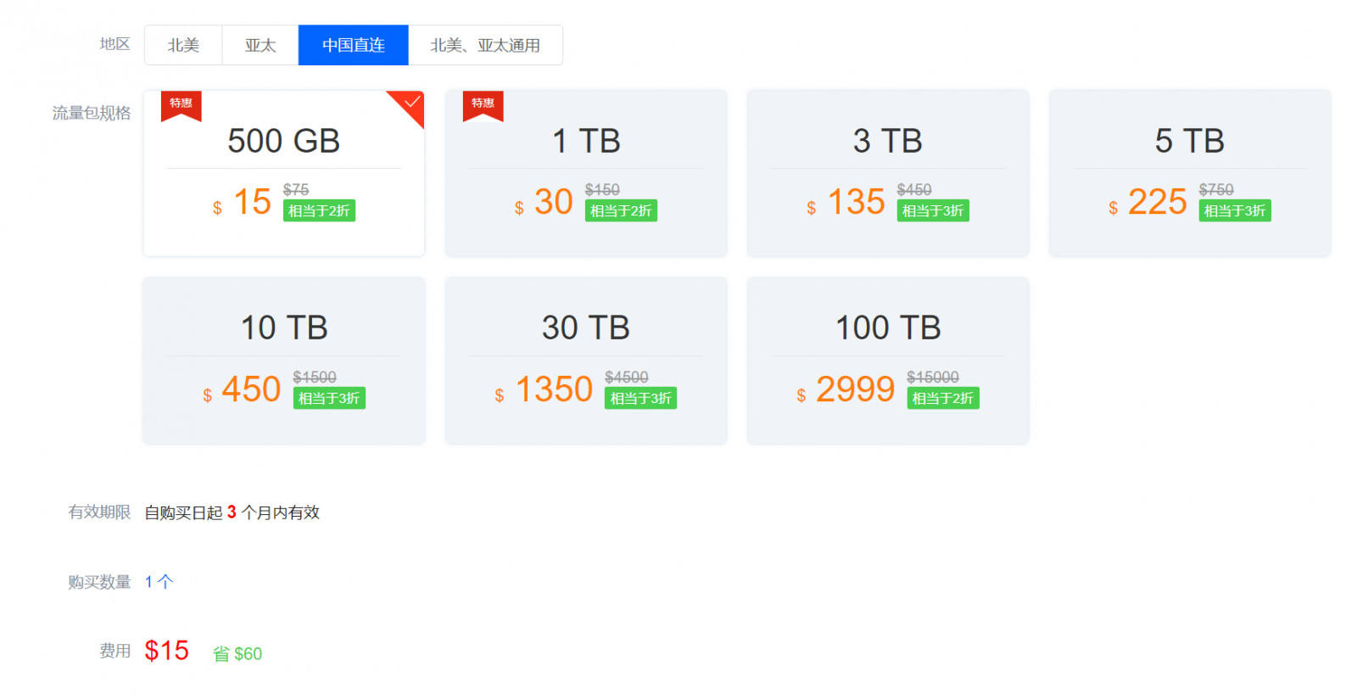Choose the 1 TB package option
The width and height of the screenshot is (1357, 694).
(x=586, y=141)
